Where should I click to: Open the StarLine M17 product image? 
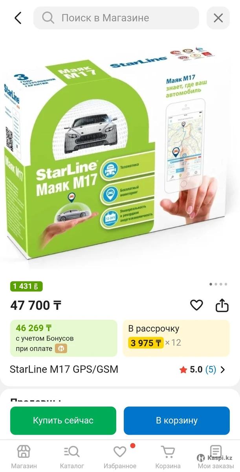[120, 153]
